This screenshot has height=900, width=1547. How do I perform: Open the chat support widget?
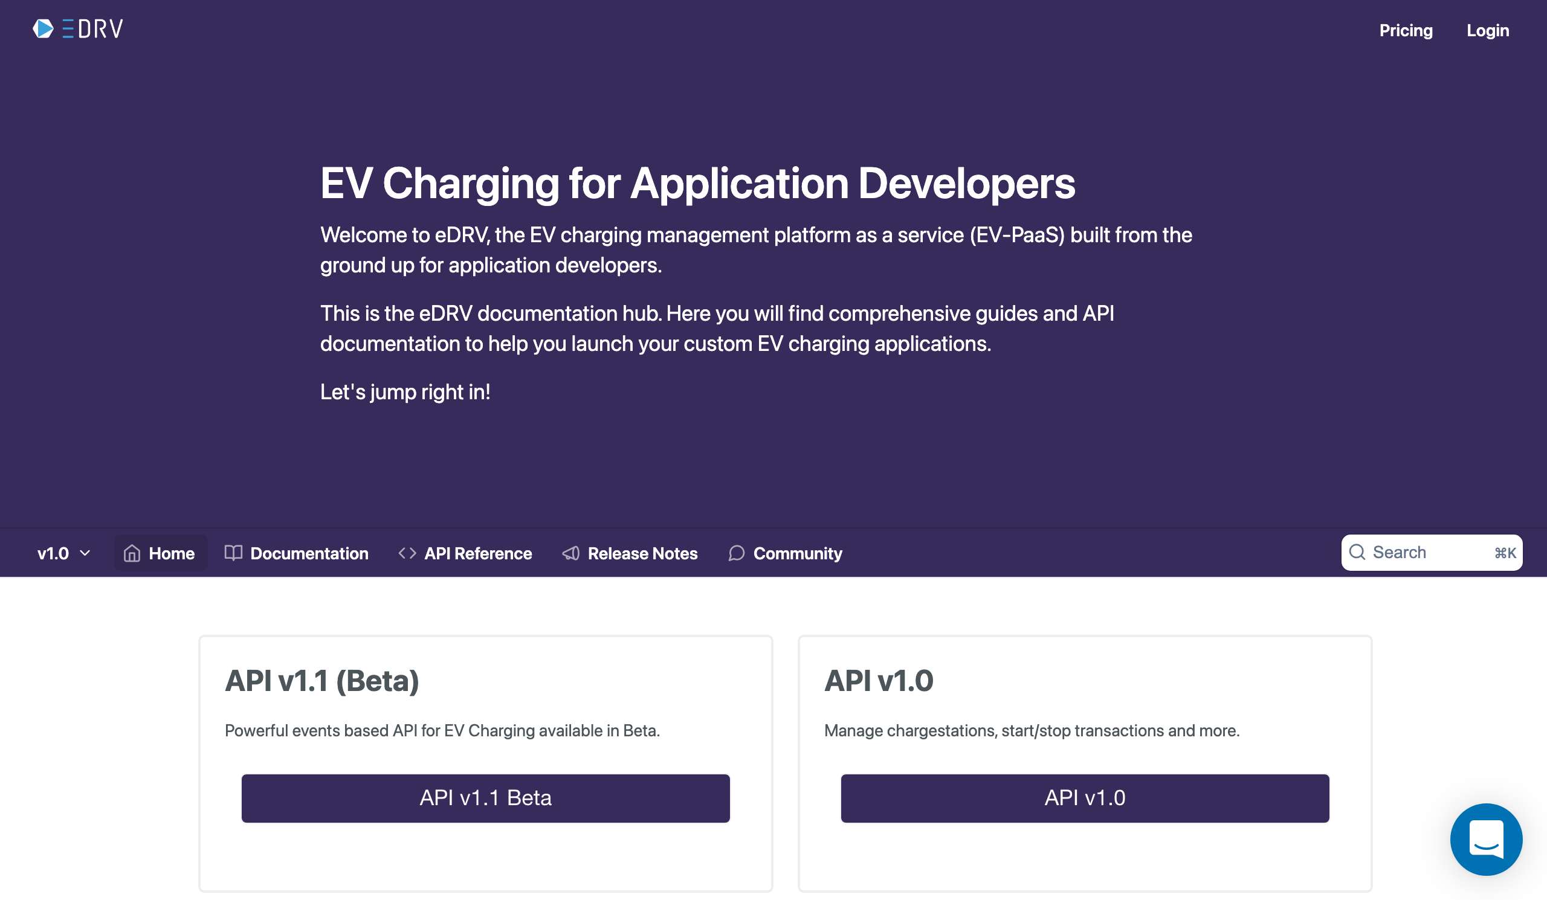[x=1486, y=839]
